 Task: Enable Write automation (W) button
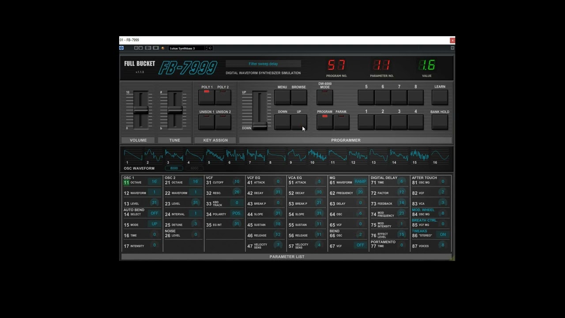(x=141, y=48)
